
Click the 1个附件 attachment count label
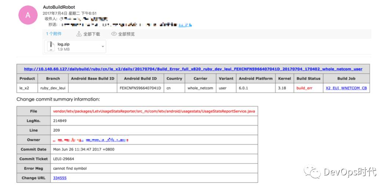coord(54,34)
